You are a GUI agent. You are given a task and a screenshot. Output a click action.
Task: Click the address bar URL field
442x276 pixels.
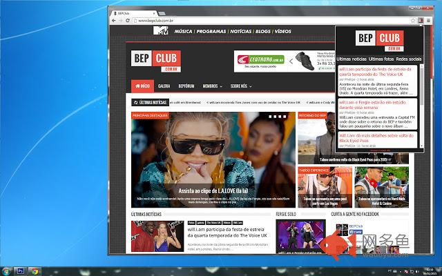tap(271, 21)
